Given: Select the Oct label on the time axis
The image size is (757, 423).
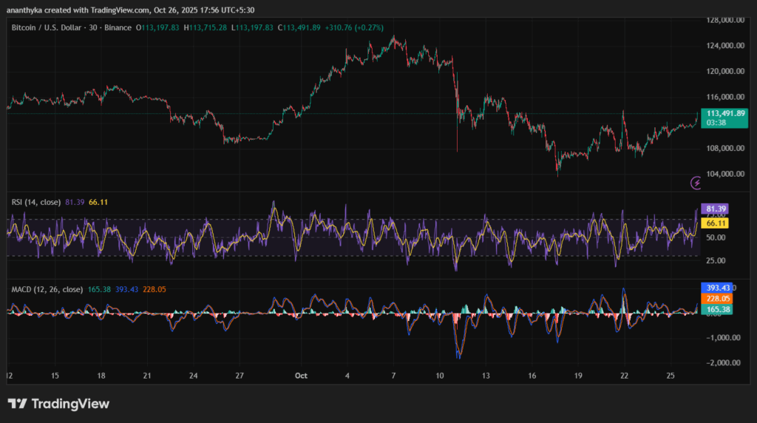Looking at the screenshot, I should [301, 376].
